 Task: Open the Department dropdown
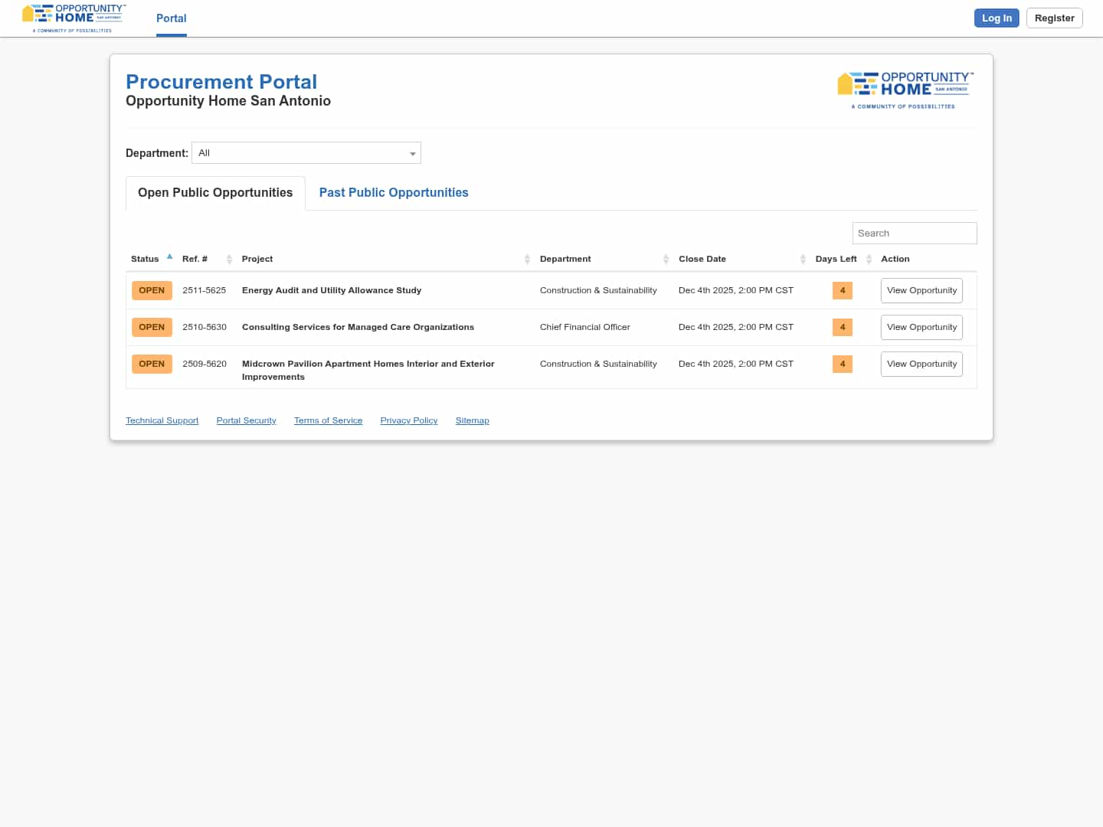coord(306,153)
